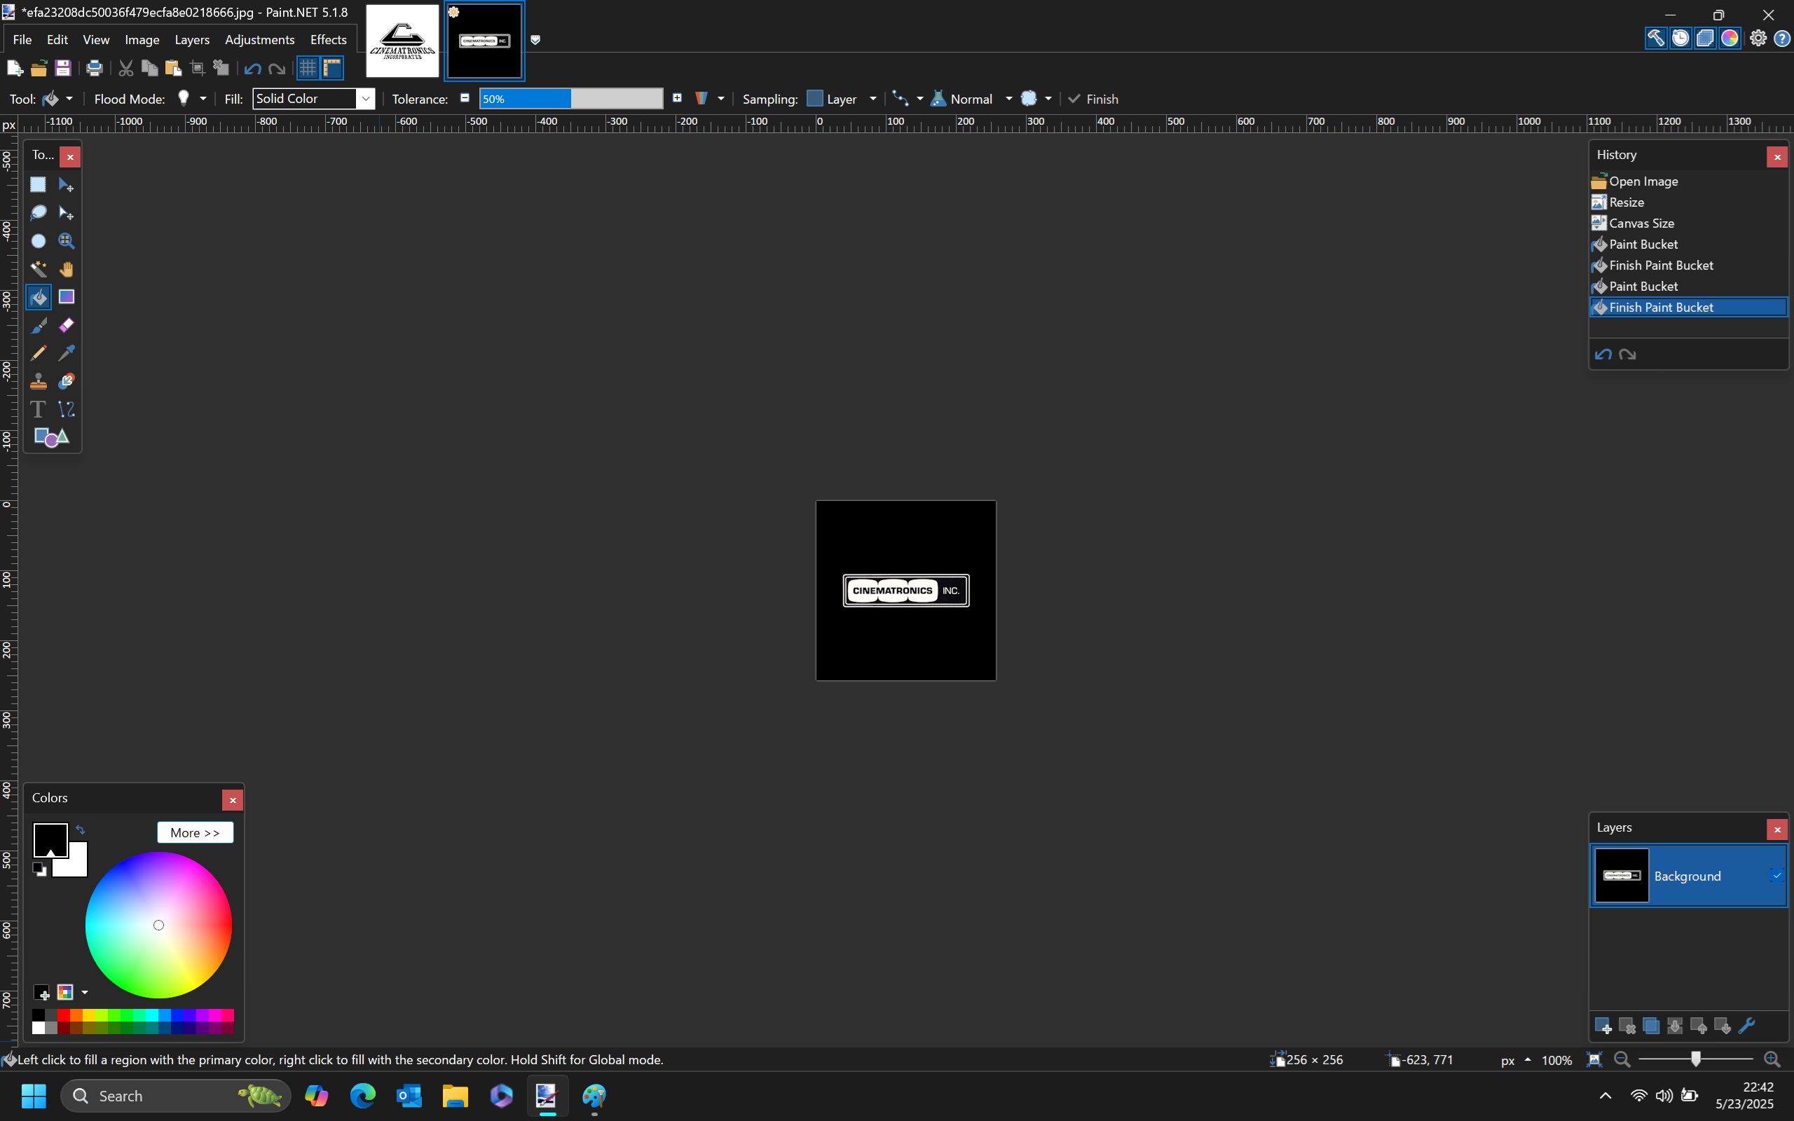Choose the Eraser tool

(x=66, y=326)
